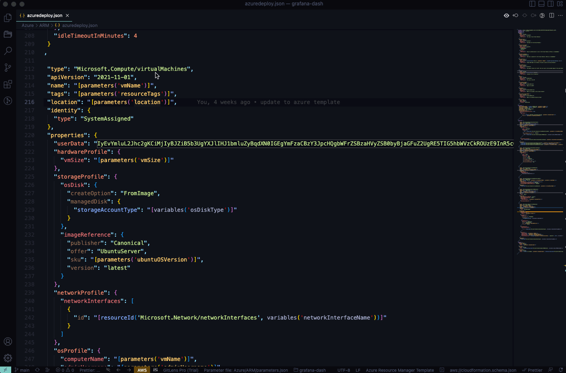This screenshot has width=566, height=373.
Task: Split the editor to the right
Action: pyautogui.click(x=551, y=15)
